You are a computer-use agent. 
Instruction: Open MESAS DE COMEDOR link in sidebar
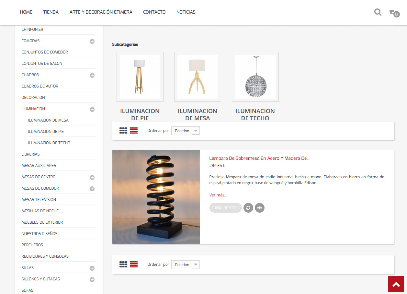(40, 188)
